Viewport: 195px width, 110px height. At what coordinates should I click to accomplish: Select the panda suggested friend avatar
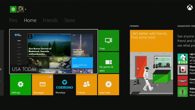(x=183, y=59)
